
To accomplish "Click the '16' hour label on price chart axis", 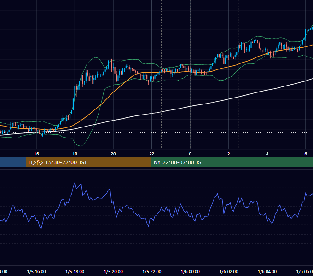I will pyautogui.click(x=36, y=154).
